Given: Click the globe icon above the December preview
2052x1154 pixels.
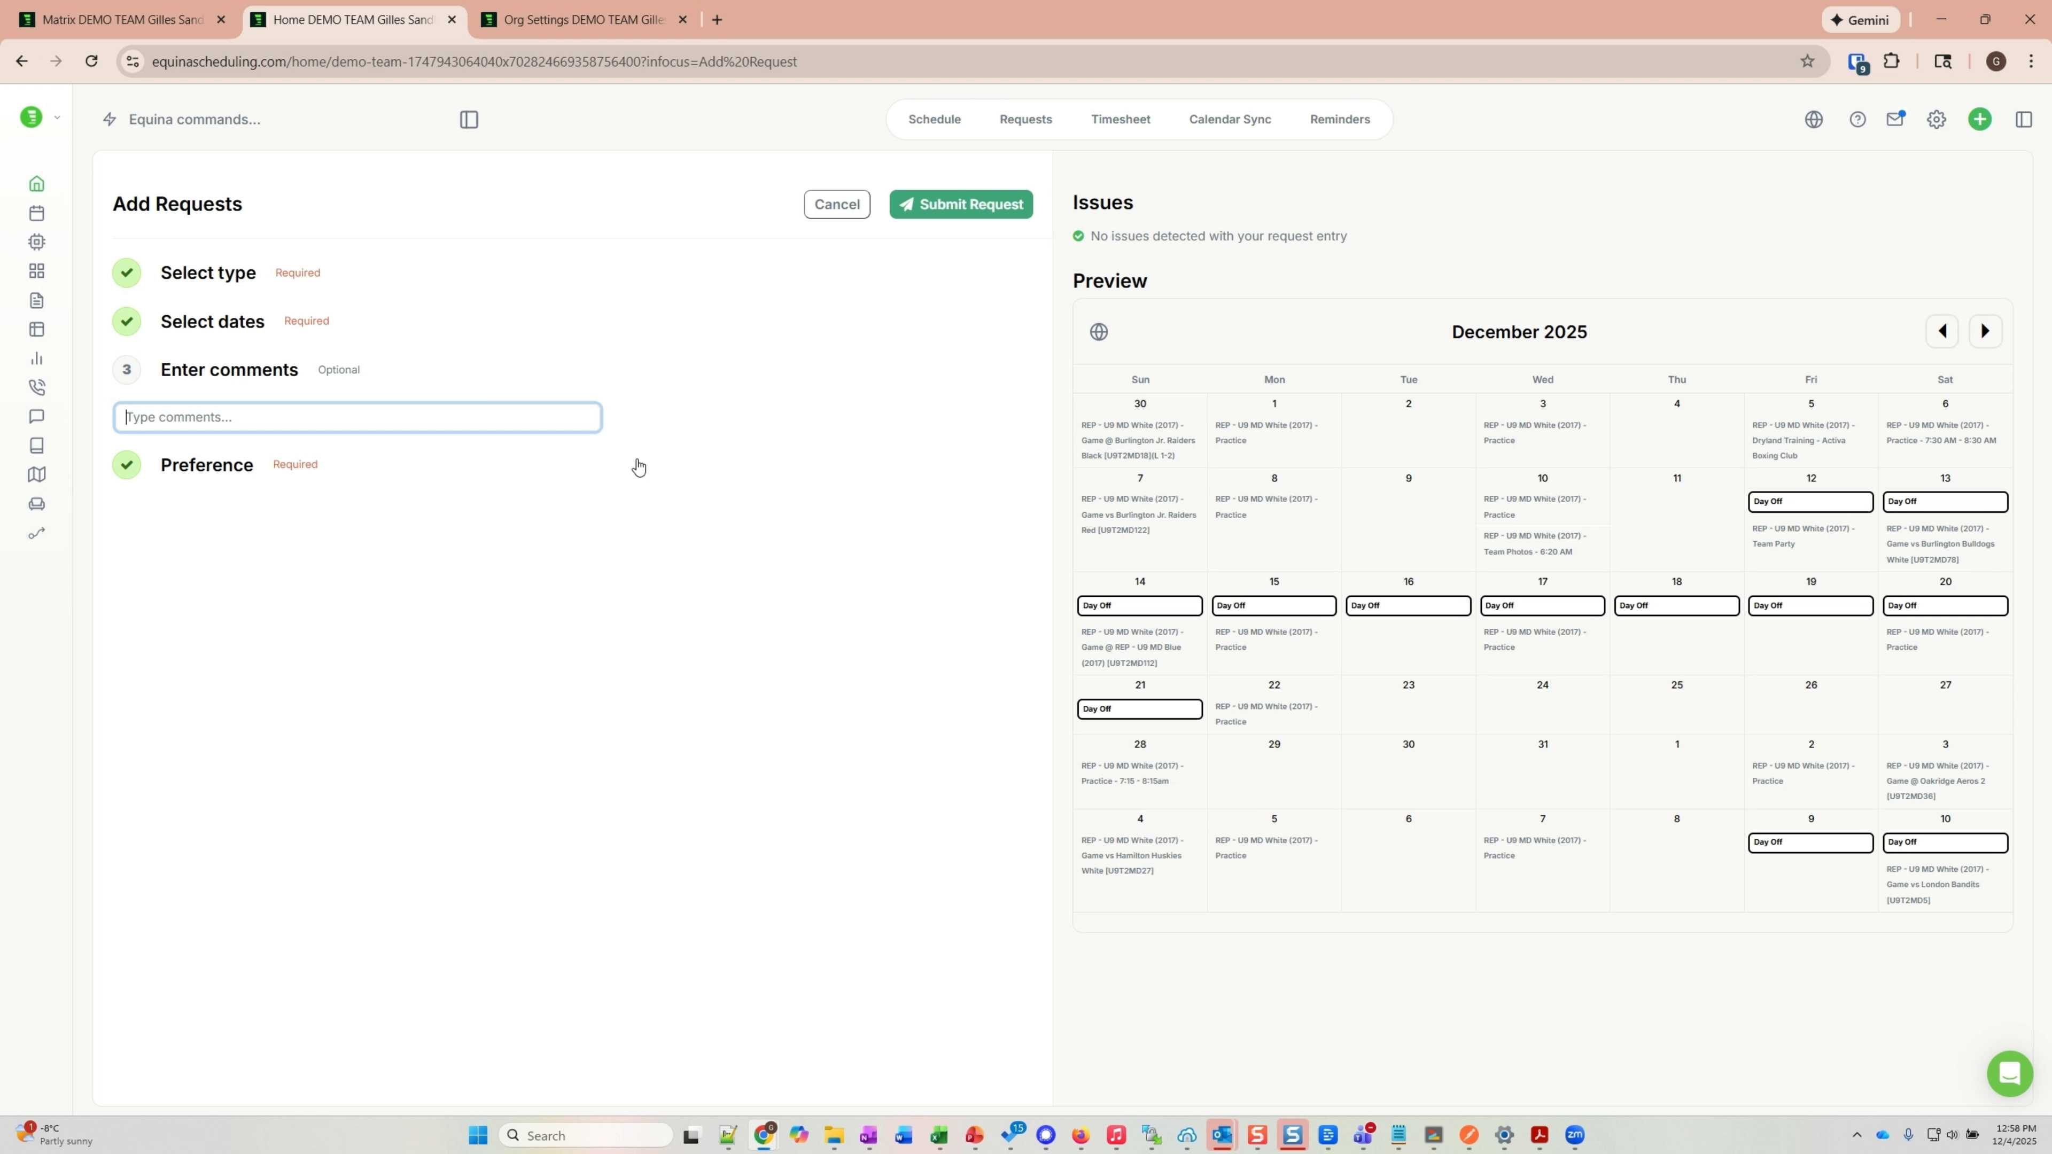Looking at the screenshot, I should (1100, 331).
